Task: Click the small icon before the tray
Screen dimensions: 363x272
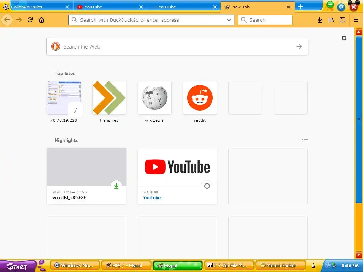Action: click(314, 266)
